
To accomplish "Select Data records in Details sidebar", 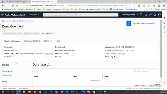I will (x=8, y=71).
